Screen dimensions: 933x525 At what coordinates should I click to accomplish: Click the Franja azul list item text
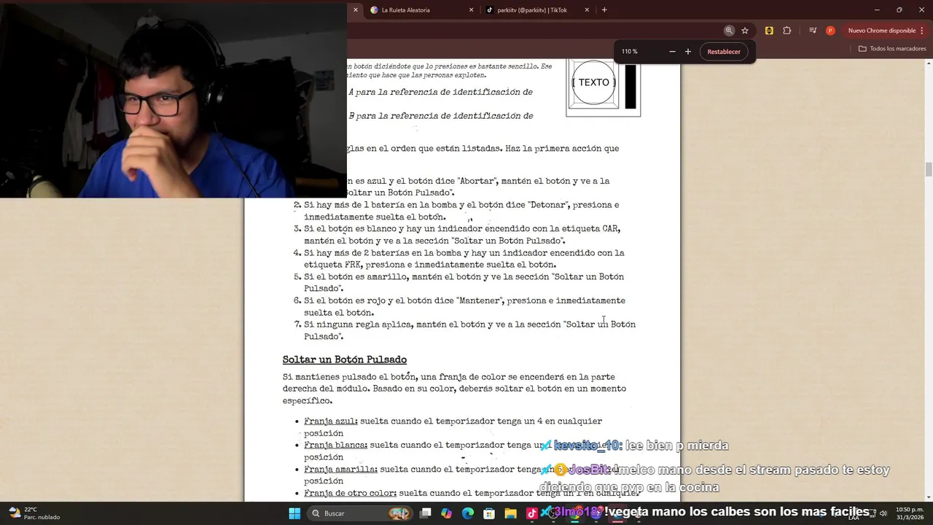click(453, 427)
